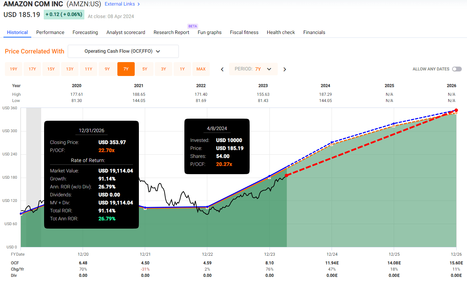Switch the chart to 5Y

click(x=145, y=69)
